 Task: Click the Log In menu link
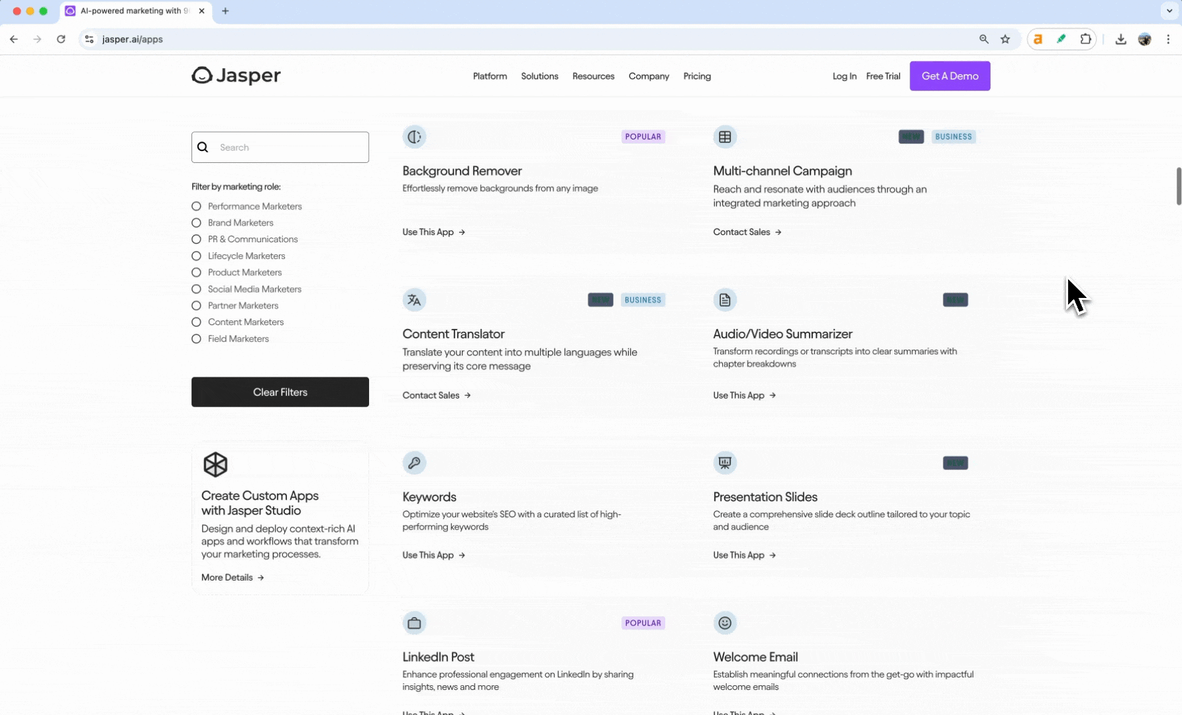pos(843,76)
